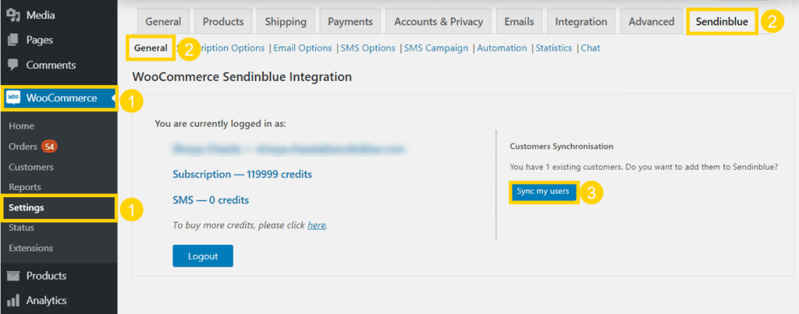This screenshot has height=314, width=799.
Task: Select the Shipping tab
Action: (286, 21)
